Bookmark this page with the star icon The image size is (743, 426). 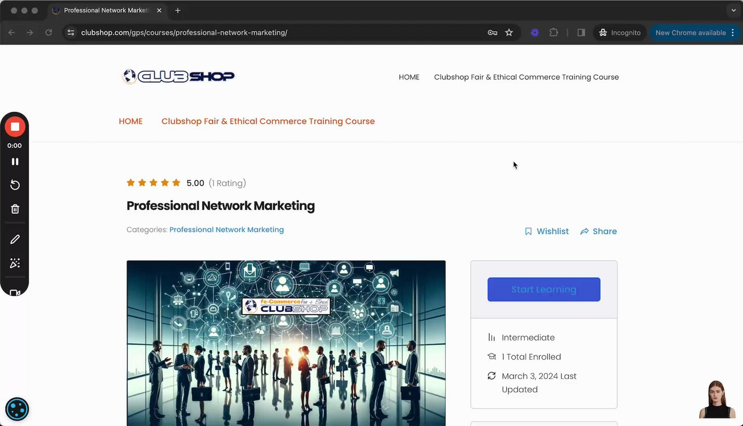pos(509,32)
